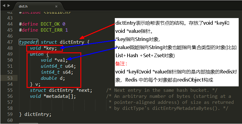This screenshot has height=124, width=242.
Task: Click the DICT_ERR macro name
Action: (x=52, y=30)
